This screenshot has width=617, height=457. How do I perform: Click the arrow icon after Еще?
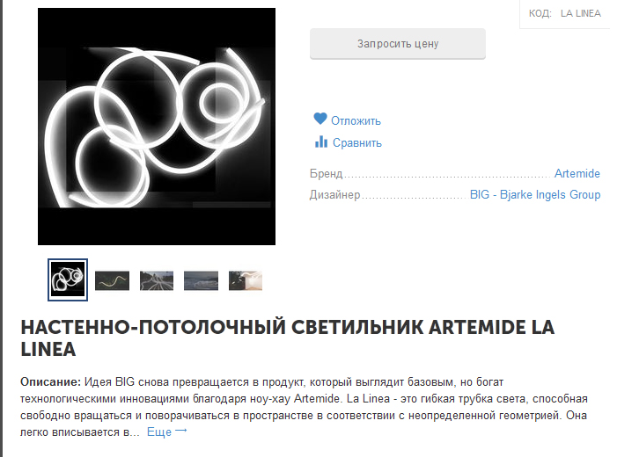[x=181, y=432]
